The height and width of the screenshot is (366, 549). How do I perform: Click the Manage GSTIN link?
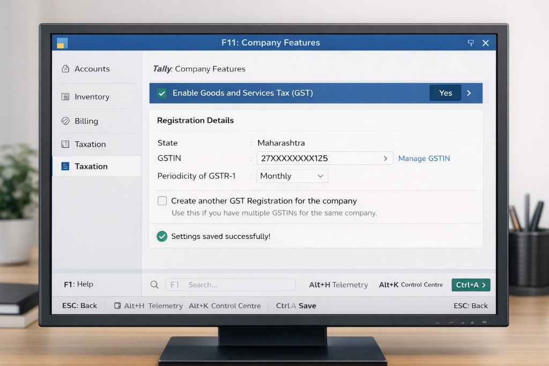point(424,159)
